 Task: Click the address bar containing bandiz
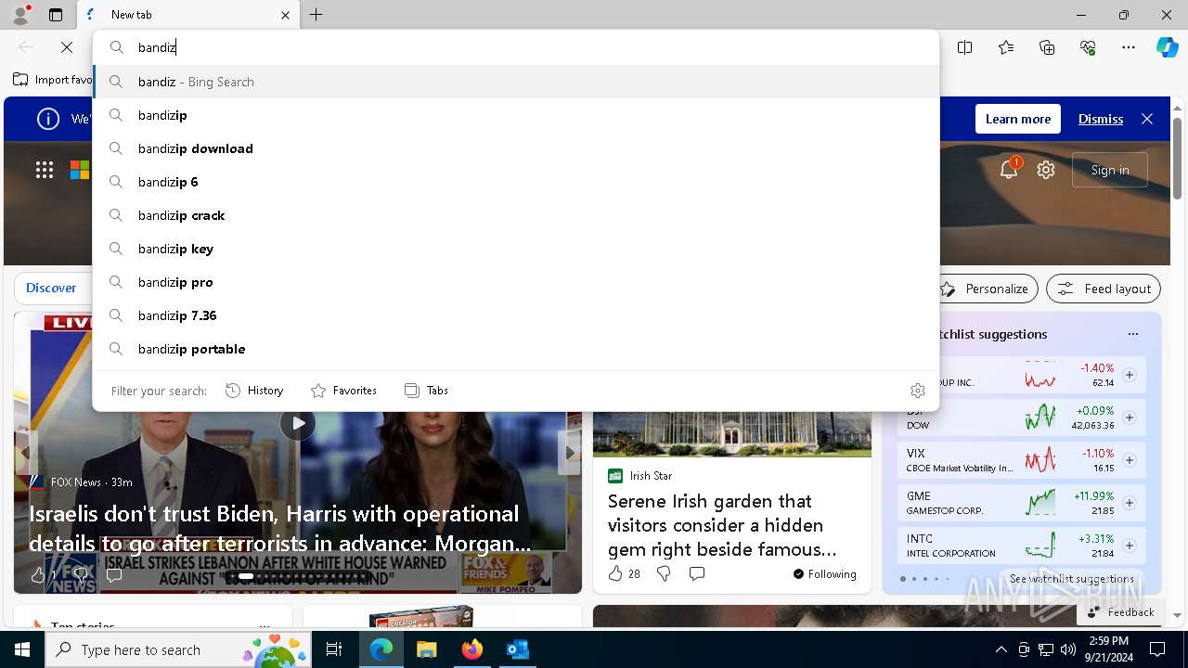[x=516, y=47]
